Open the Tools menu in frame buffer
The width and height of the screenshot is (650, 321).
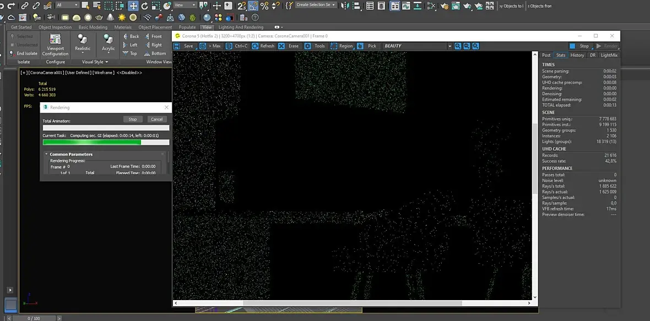pyautogui.click(x=315, y=46)
